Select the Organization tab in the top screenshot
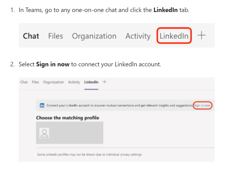The height and width of the screenshot is (171, 225). pos(94,36)
